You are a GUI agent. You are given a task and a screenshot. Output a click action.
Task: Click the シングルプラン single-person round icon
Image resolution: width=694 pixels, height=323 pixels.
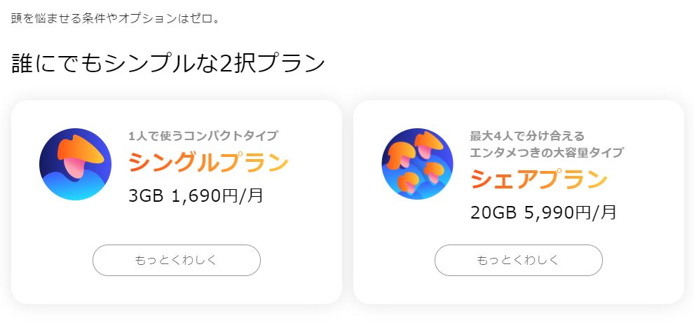tap(75, 164)
